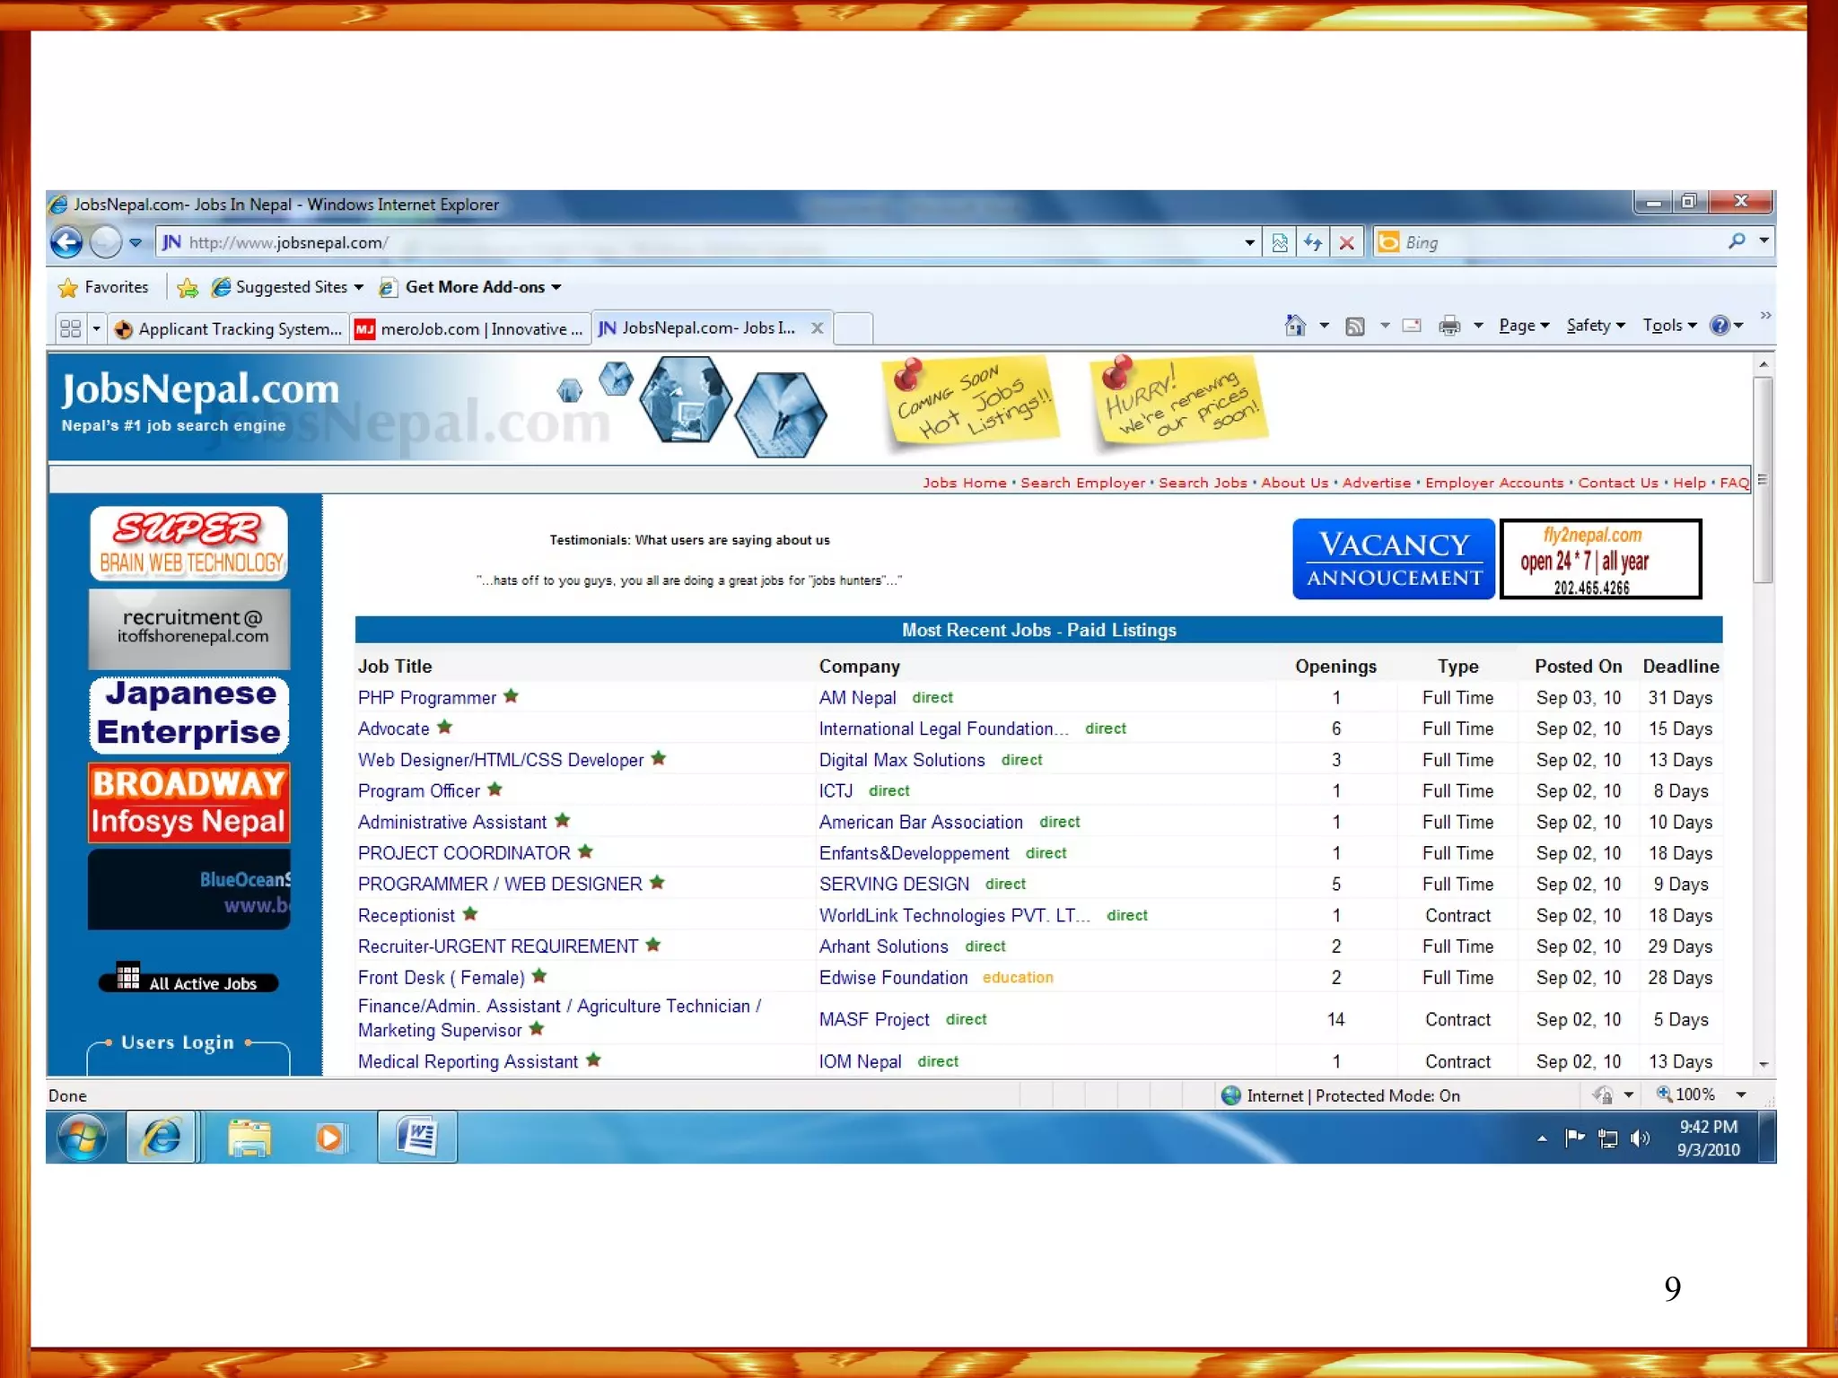
Task: Open the PHP Programmer job link
Action: (x=426, y=698)
